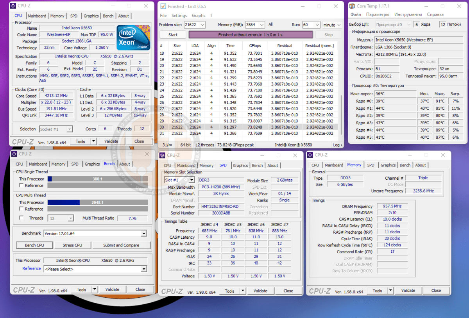Screen dimensions: 469x318
Task: Click the Reference link in Bench window
Action: click(x=32, y=268)
